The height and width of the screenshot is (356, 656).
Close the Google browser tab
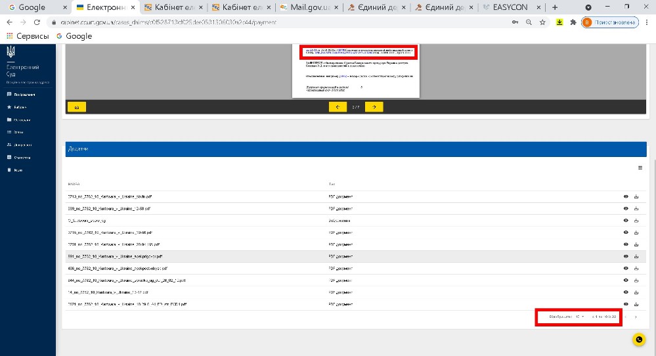(x=65, y=7)
